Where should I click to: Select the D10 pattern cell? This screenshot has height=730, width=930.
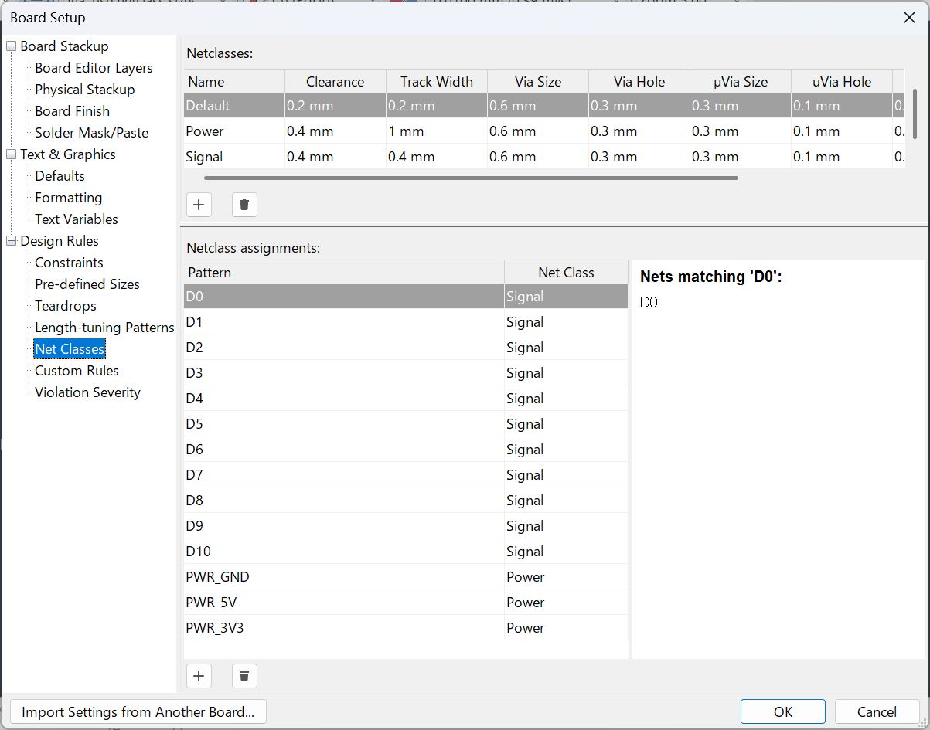point(344,552)
